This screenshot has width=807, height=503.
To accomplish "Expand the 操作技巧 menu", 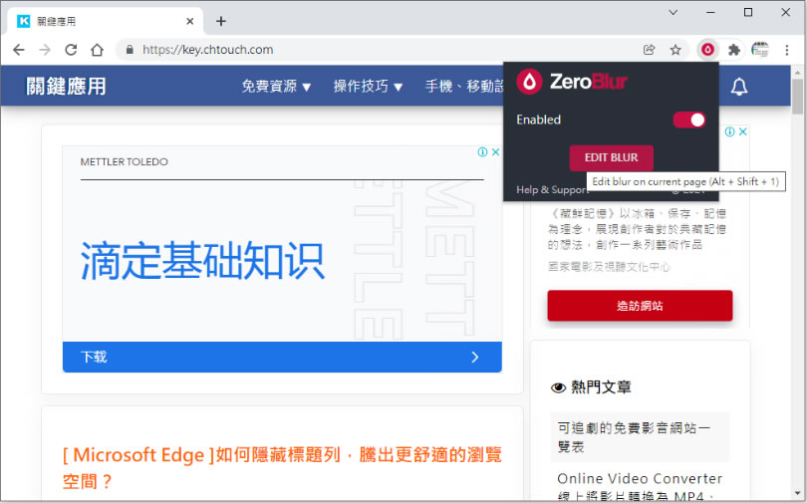I will (x=368, y=86).
